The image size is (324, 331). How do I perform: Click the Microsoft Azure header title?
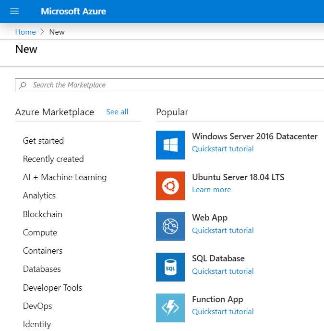[73, 12]
